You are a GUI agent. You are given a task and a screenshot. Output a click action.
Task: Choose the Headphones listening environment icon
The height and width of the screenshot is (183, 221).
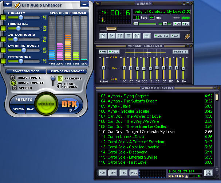tap(60, 86)
